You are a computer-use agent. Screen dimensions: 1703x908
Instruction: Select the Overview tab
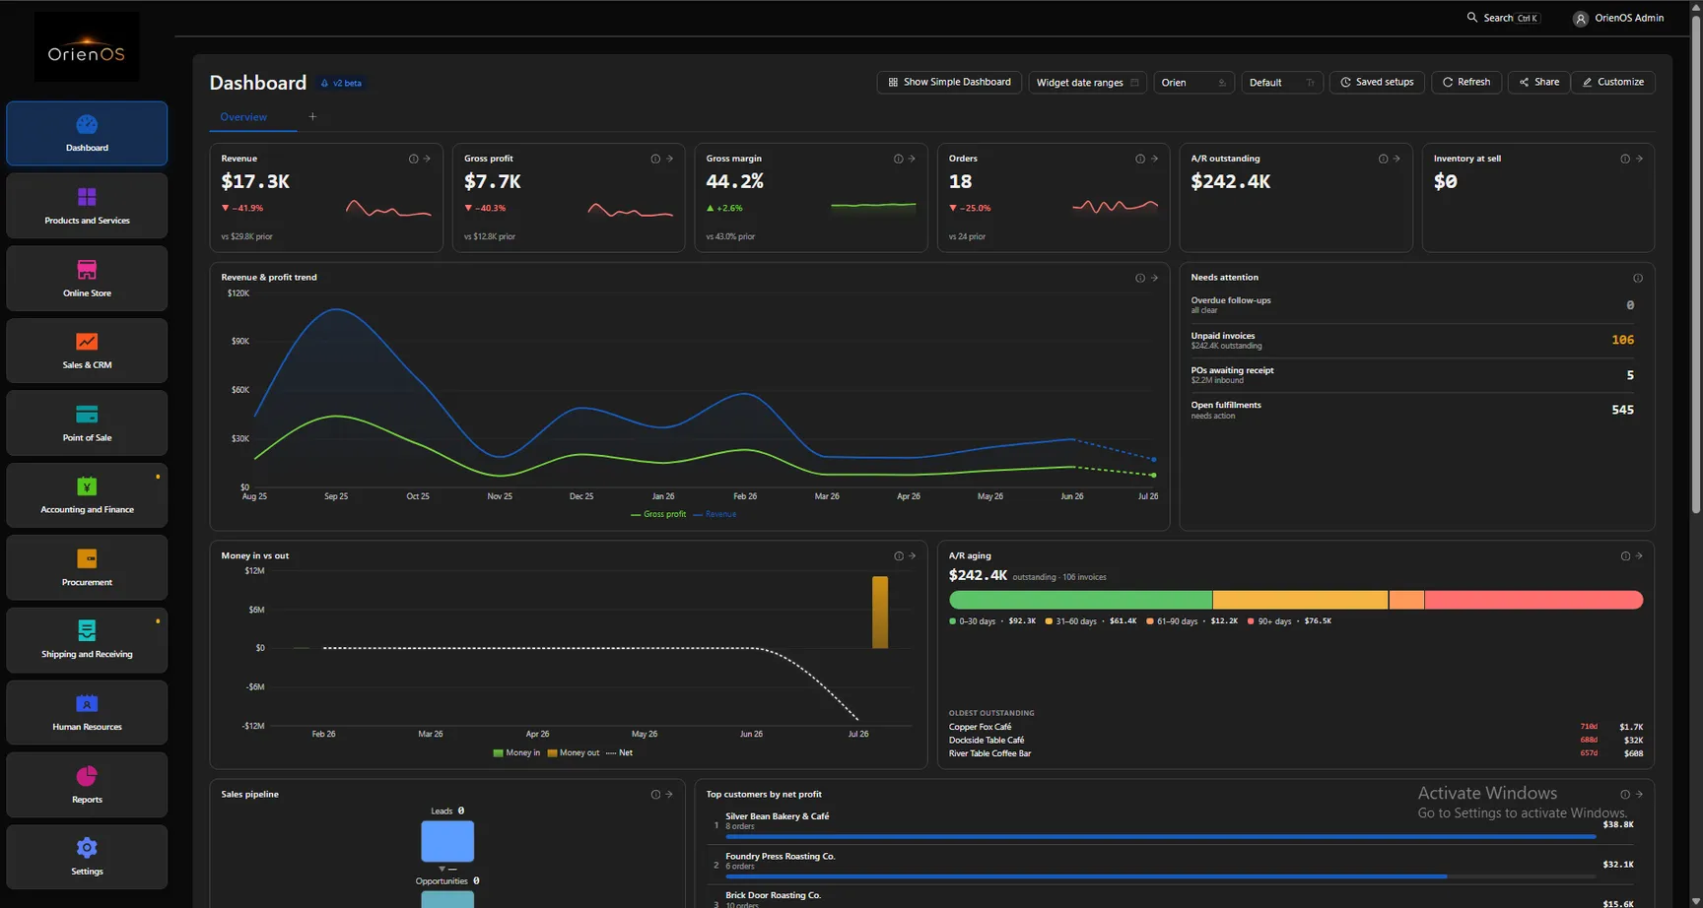[x=243, y=117]
